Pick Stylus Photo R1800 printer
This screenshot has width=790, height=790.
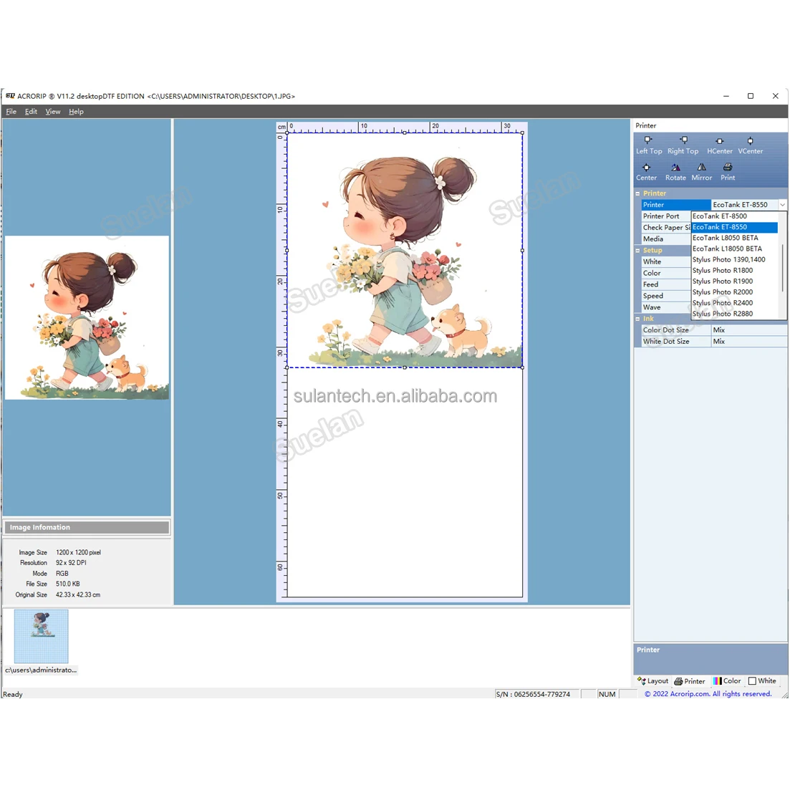point(734,271)
